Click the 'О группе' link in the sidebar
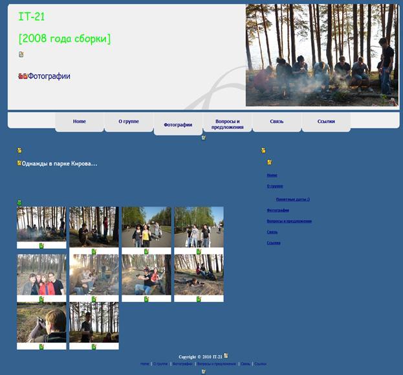This screenshot has width=403, height=375. point(274,186)
